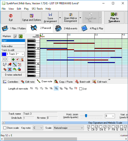Click the green play marker button
This screenshot has width=128, height=141.
click(20, 36)
